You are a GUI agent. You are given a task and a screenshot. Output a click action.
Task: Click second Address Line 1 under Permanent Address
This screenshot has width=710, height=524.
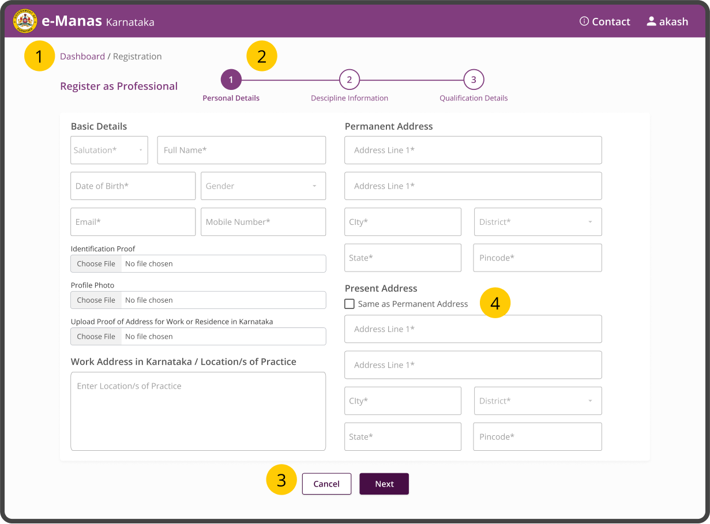click(x=473, y=186)
